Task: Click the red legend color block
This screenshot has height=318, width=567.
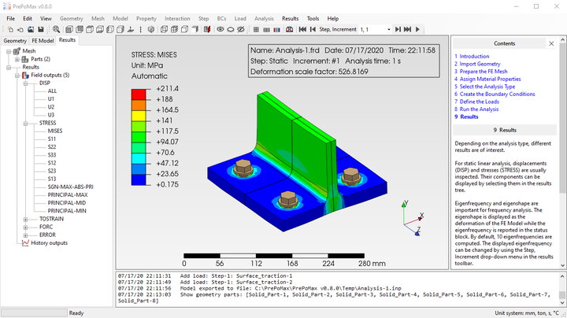Action: coord(139,94)
